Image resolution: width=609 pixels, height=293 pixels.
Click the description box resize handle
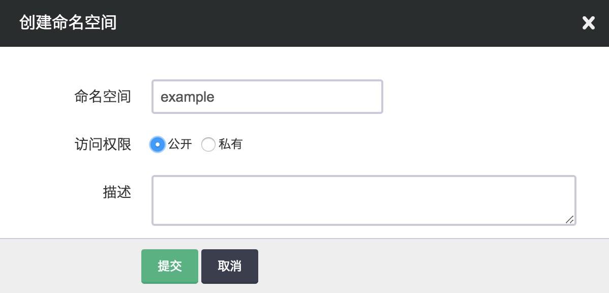click(x=570, y=219)
